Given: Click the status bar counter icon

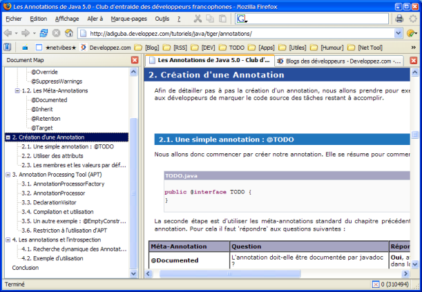Looking at the screenshot, I should coord(374,284).
